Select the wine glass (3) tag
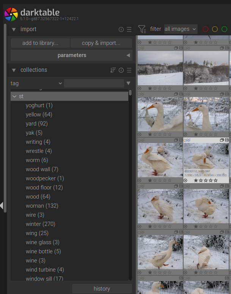The height and width of the screenshot is (294, 231). pos(42,242)
